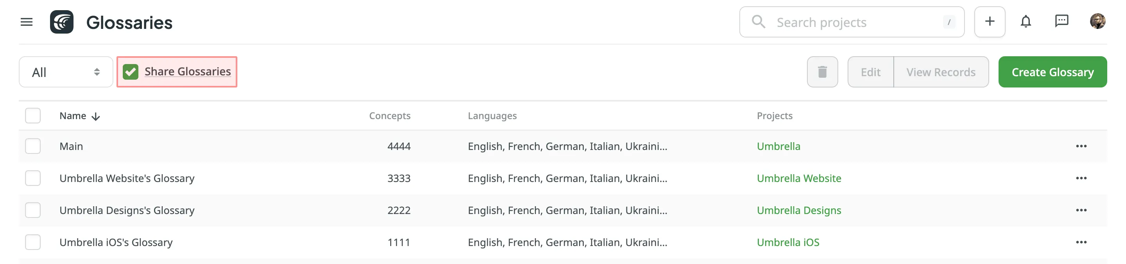Open more options for Main glossary

[1081, 146]
